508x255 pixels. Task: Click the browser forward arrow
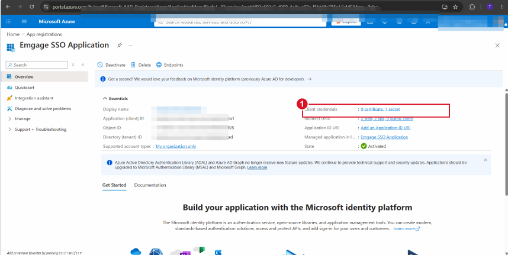point(20,7)
